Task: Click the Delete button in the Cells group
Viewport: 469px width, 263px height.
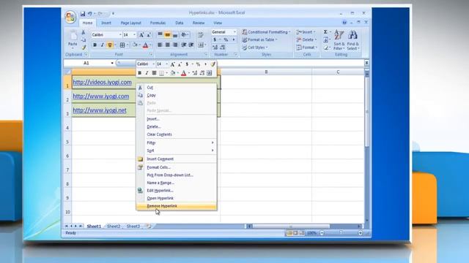Action: click(306, 39)
